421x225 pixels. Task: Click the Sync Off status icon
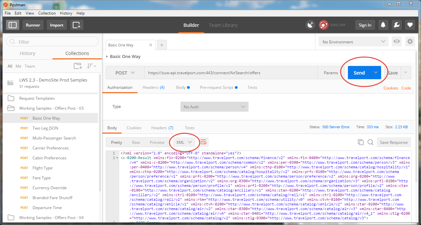click(x=323, y=25)
